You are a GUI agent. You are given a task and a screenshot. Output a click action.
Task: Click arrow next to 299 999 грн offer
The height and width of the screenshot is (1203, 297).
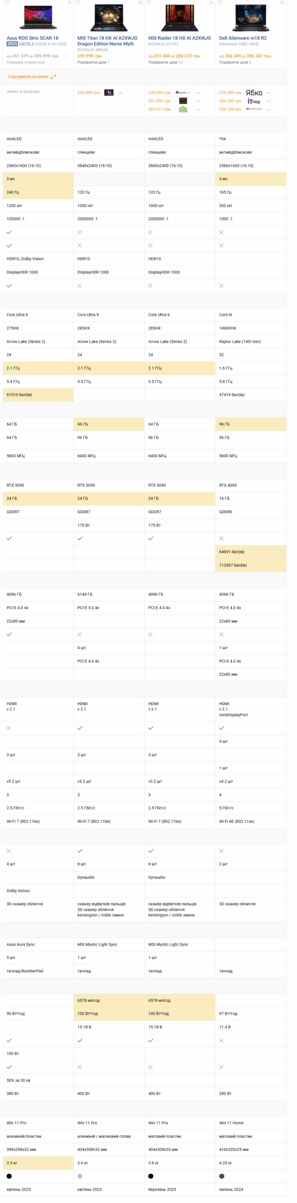tap(120, 93)
